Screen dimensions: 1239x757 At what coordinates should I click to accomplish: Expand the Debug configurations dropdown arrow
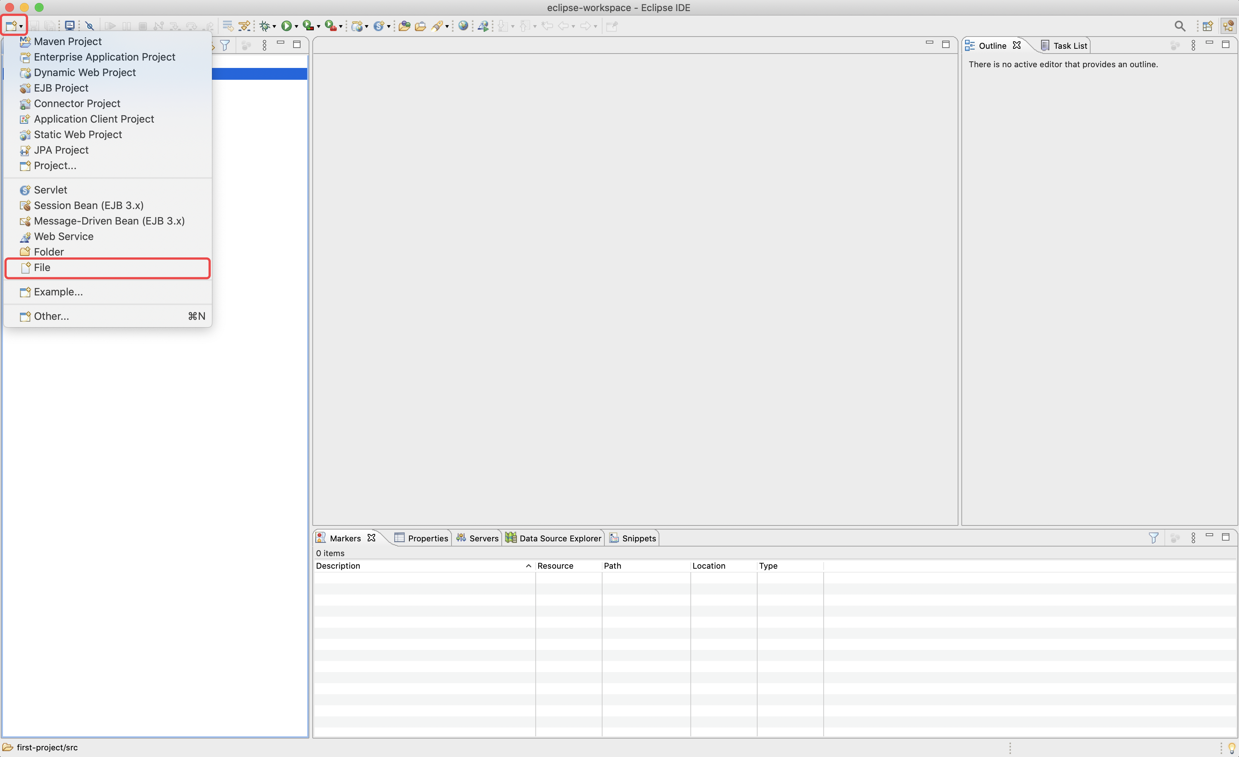click(274, 26)
